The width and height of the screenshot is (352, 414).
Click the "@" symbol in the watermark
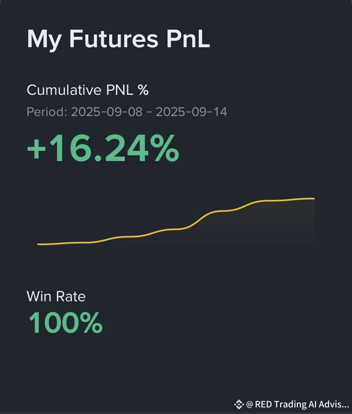[x=250, y=404]
